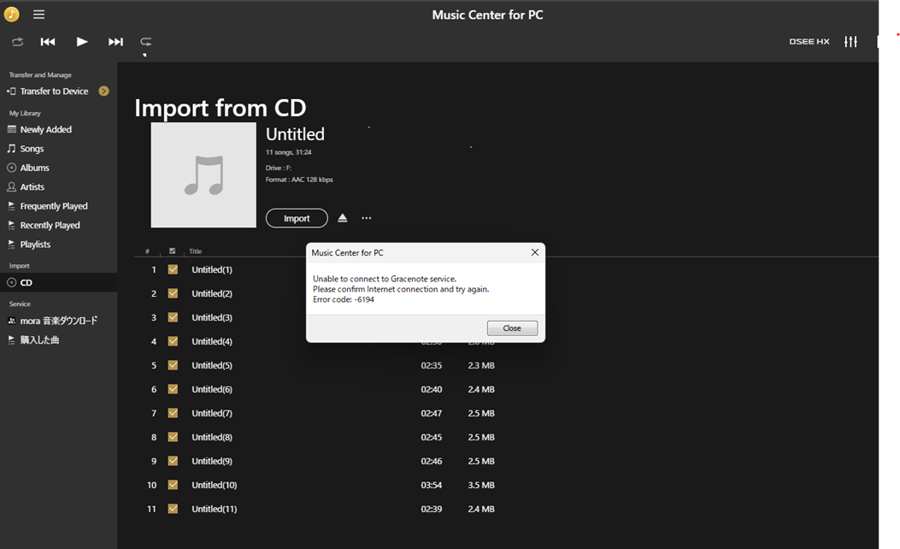Screen dimensions: 900x549
Task: Toggle shuffle playback icon
Action: coord(17,42)
